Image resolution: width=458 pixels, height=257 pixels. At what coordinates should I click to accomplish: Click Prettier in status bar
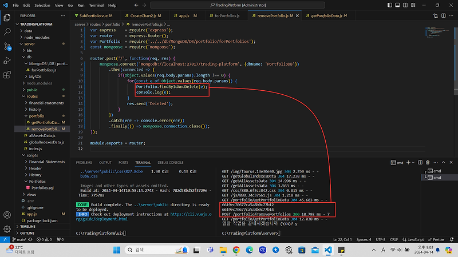(436, 239)
